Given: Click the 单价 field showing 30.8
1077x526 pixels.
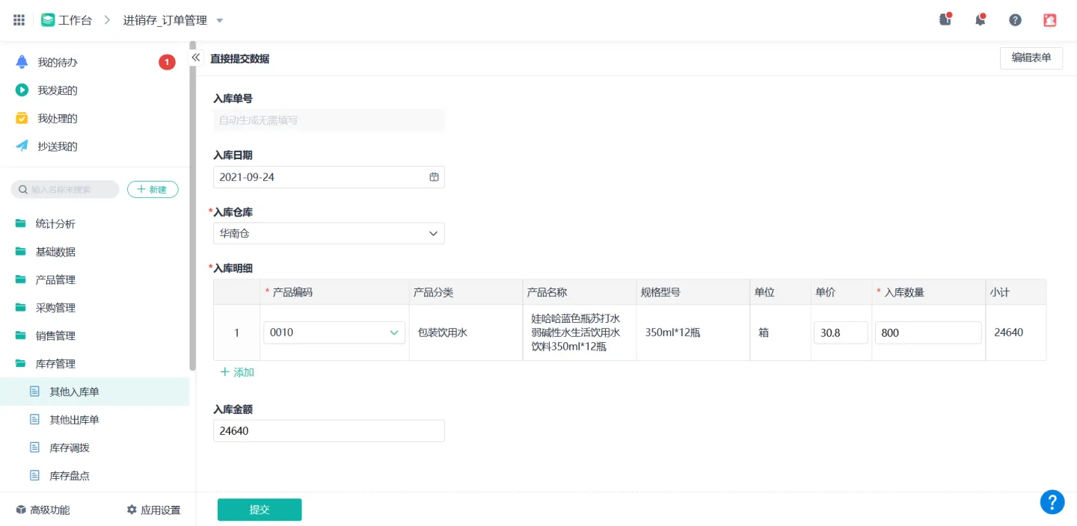Looking at the screenshot, I should [841, 332].
